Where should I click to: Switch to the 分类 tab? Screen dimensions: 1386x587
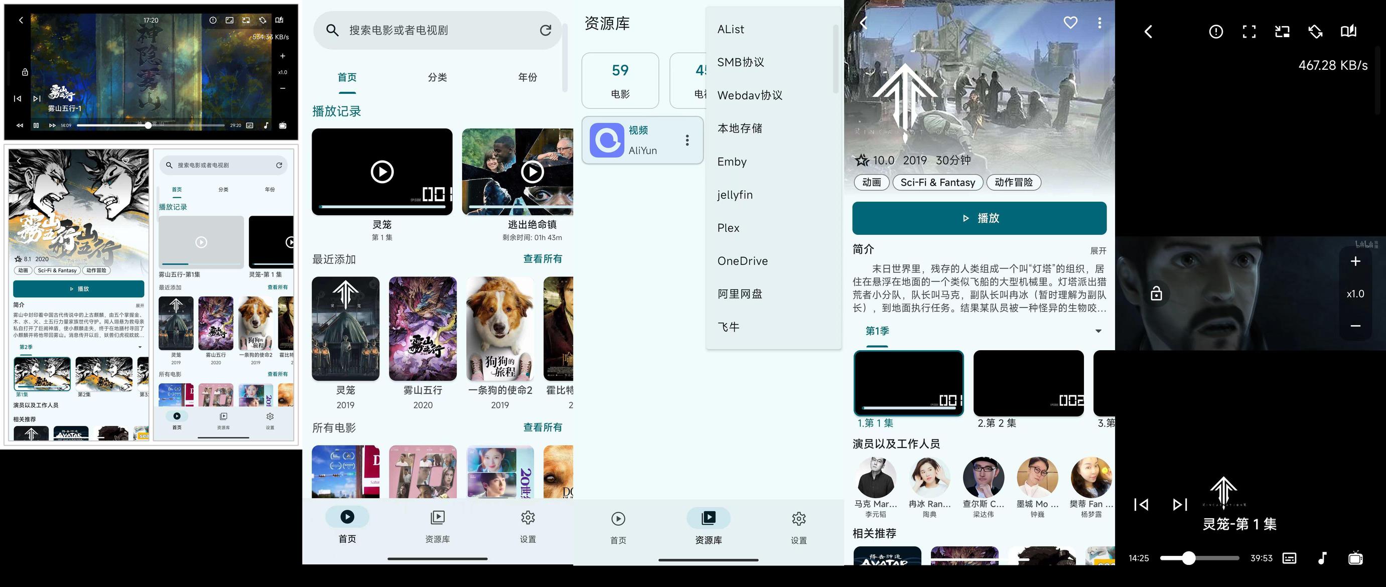[437, 77]
